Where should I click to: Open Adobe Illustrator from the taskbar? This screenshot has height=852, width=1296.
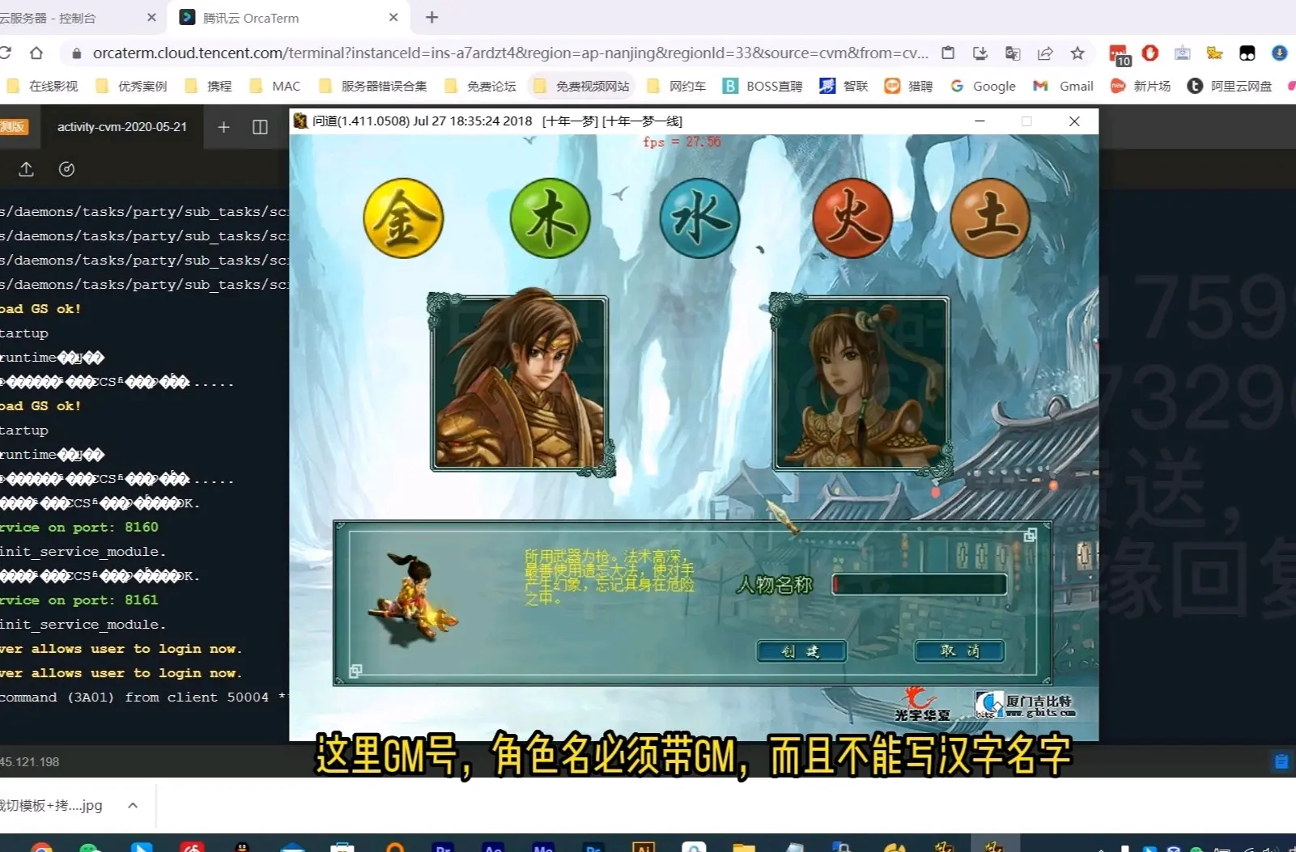(x=643, y=847)
